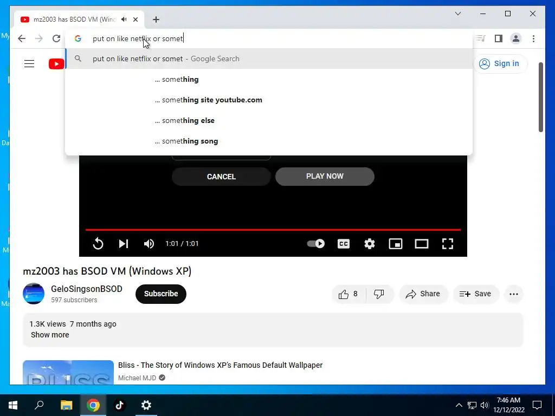Open the GeloSingsonBSOD channel avatar
This screenshot has height=416, width=555.
pyautogui.click(x=34, y=294)
